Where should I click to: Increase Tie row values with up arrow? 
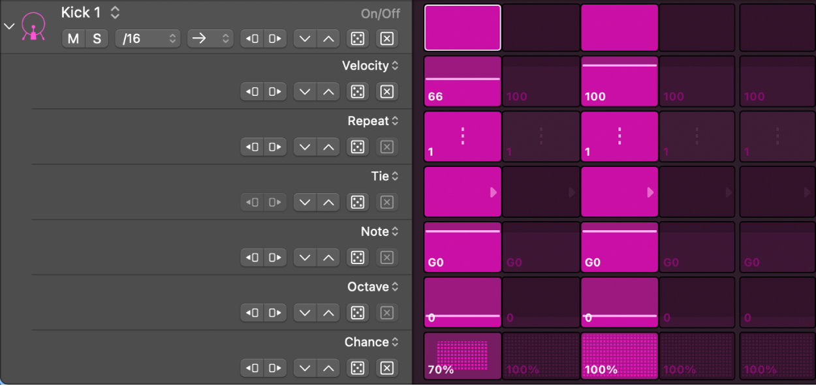[328, 202]
